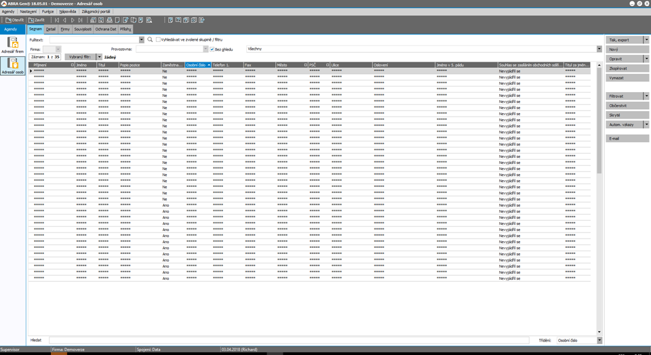Open the Třídění dropdown showing Osobní číslo
651x355 pixels.
[x=599, y=341]
